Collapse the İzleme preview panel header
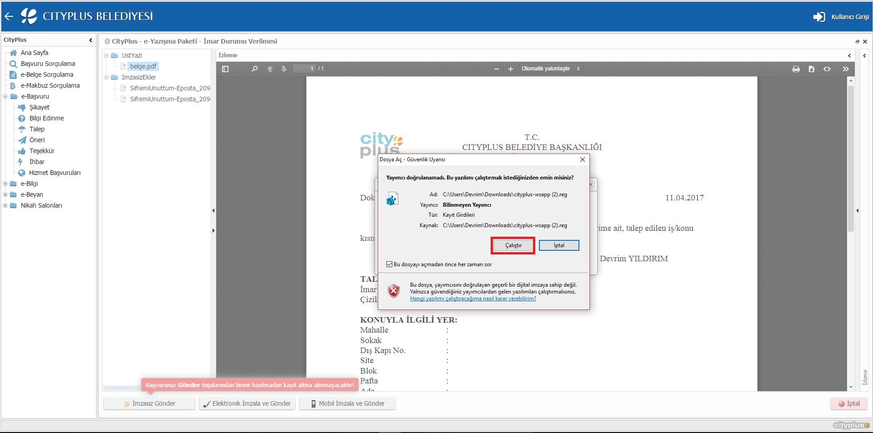 [849, 55]
